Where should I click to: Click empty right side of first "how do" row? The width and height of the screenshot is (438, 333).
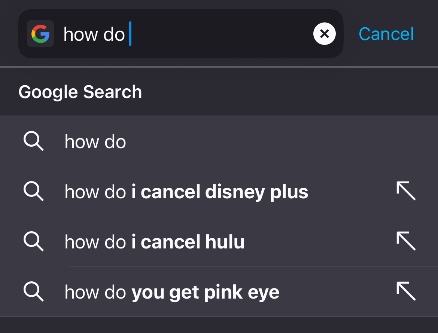(x=281, y=141)
